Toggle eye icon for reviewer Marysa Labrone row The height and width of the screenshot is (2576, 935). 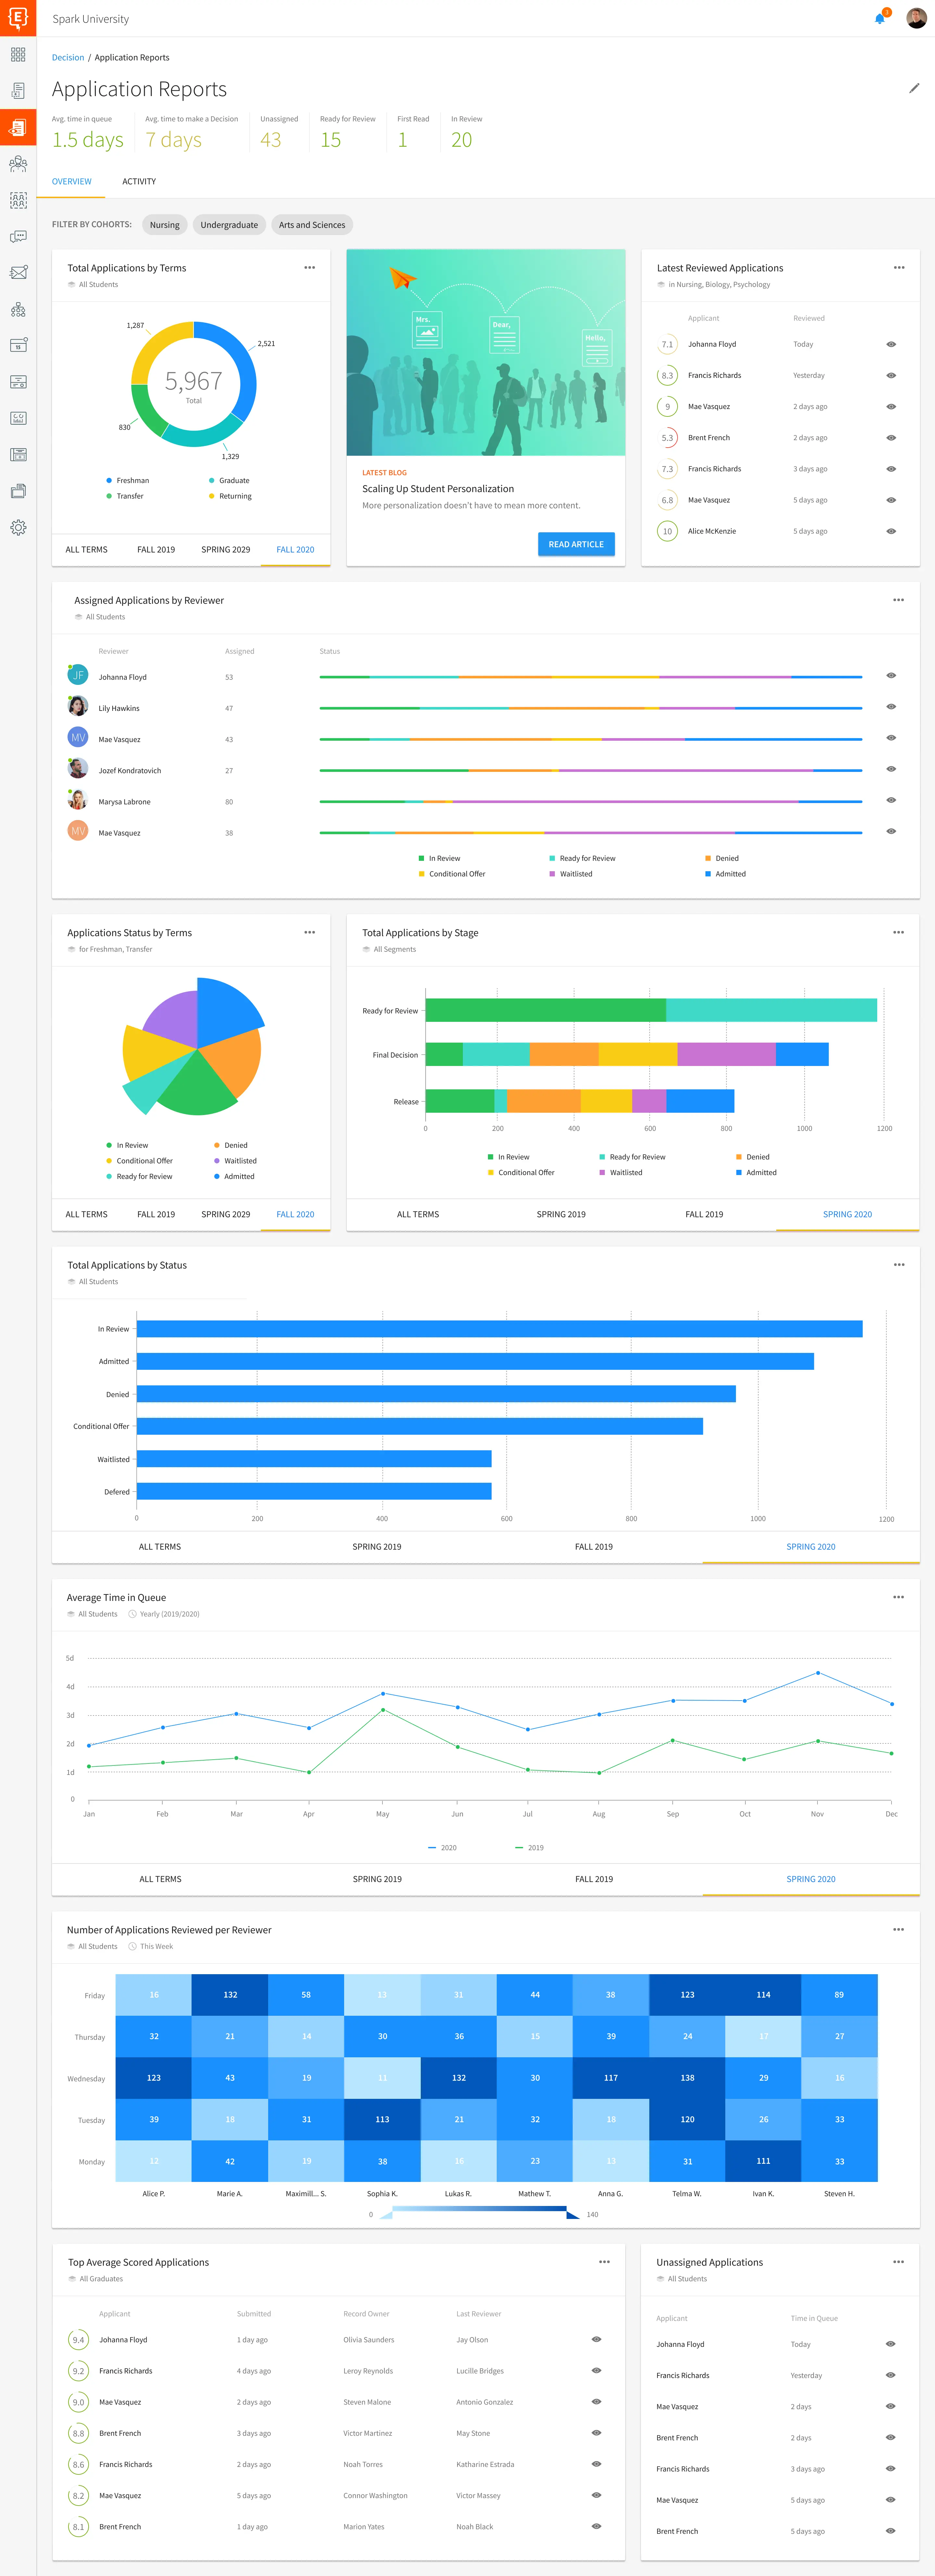(891, 800)
